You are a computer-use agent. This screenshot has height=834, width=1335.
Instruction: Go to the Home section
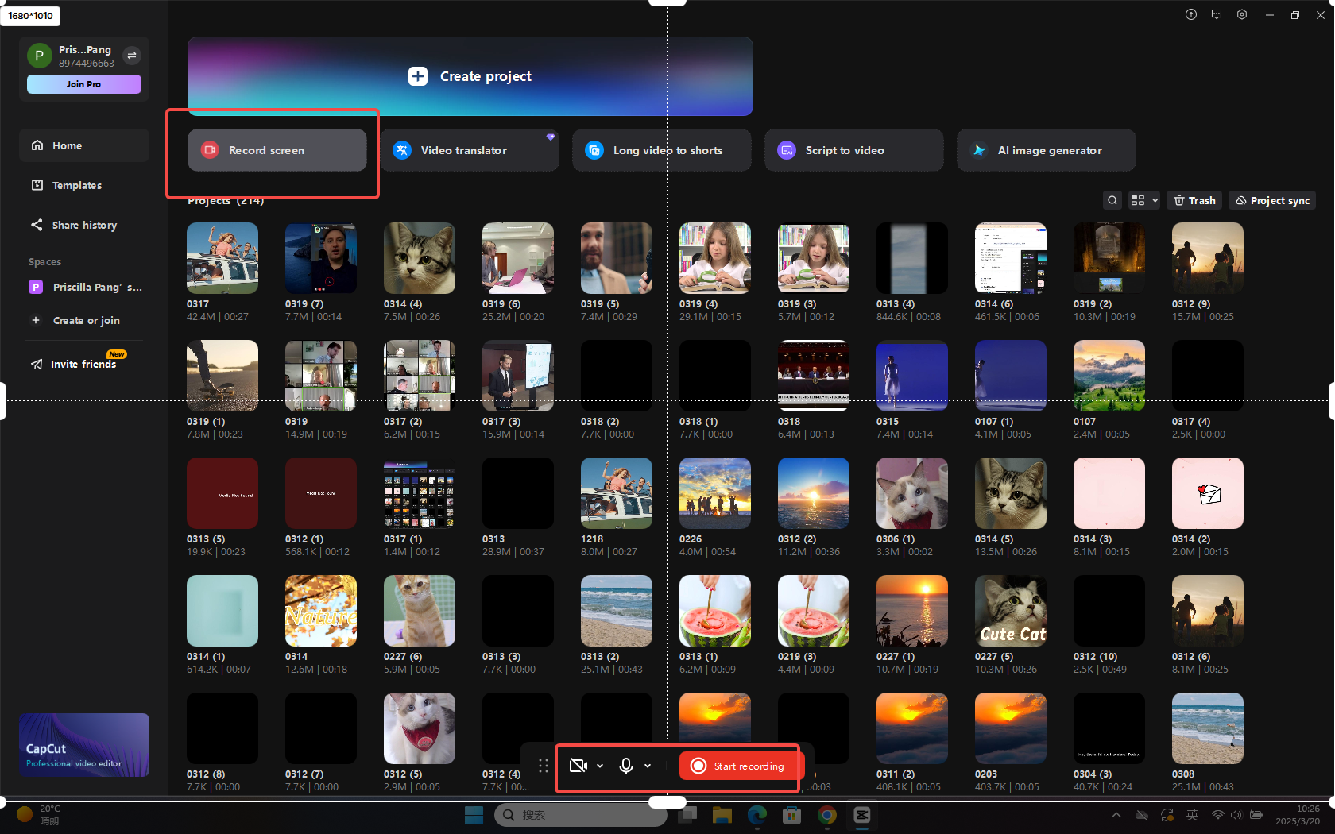(67, 145)
